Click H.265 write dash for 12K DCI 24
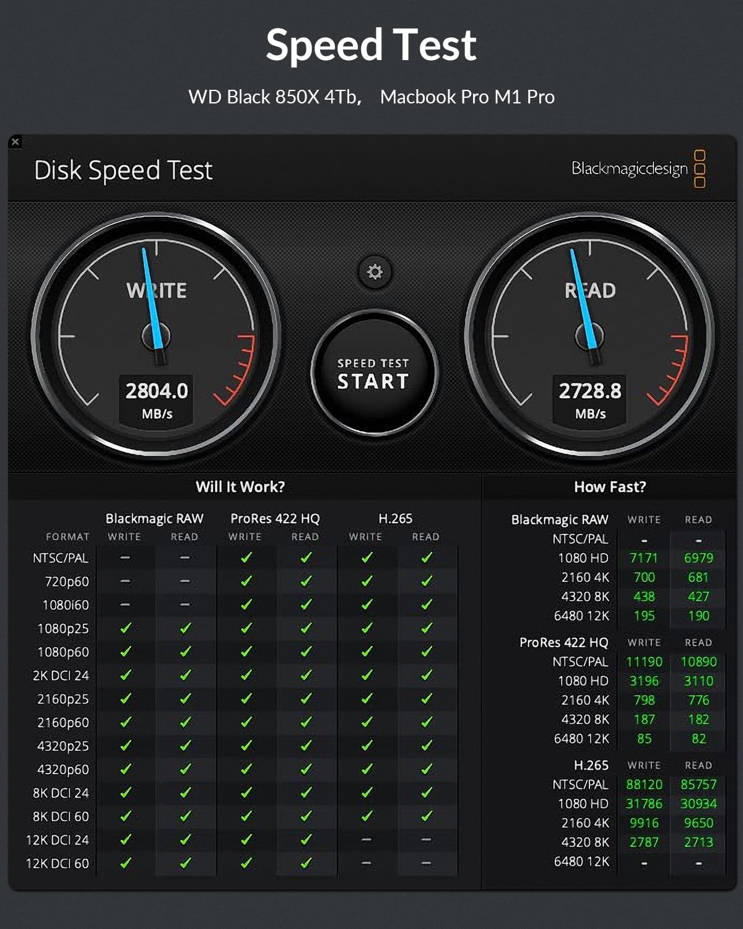743x929 pixels. pos(367,840)
